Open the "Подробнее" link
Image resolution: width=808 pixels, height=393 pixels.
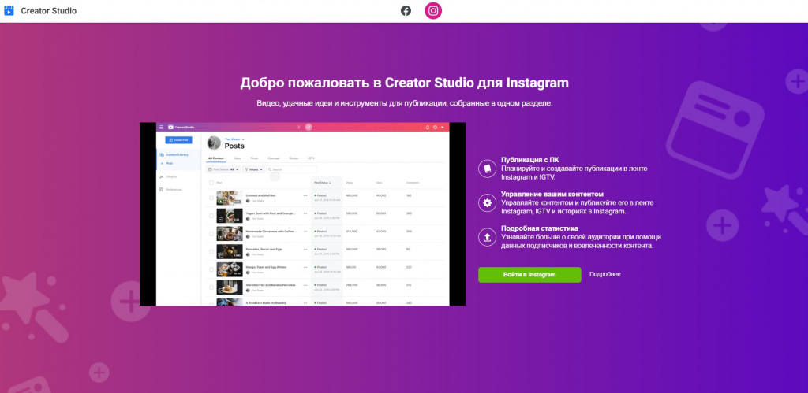pos(605,274)
